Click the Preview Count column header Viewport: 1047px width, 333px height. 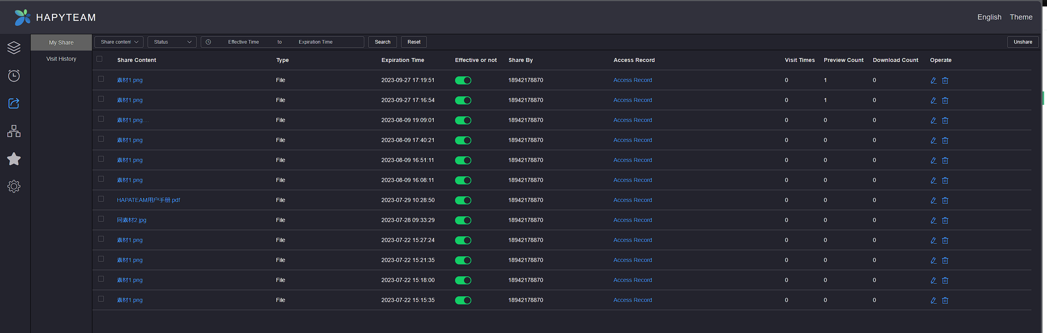843,60
